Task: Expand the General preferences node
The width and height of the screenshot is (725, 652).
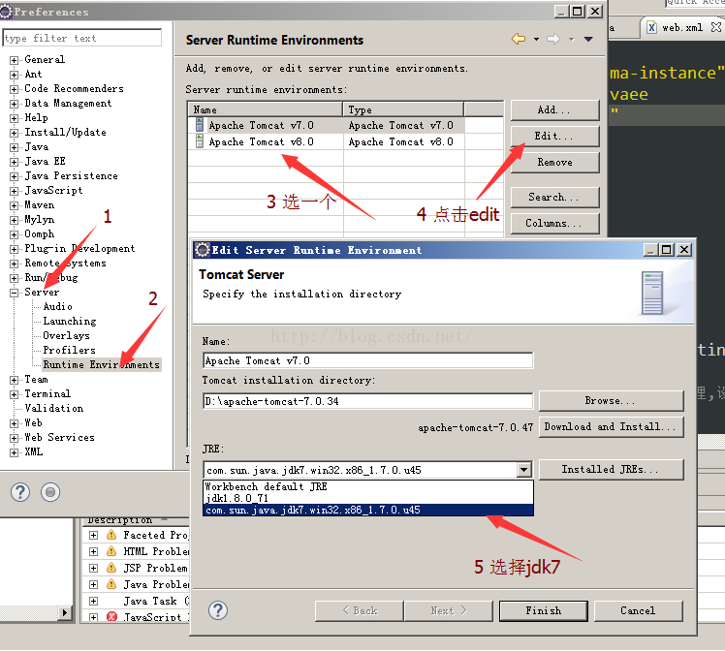Action: (x=15, y=60)
